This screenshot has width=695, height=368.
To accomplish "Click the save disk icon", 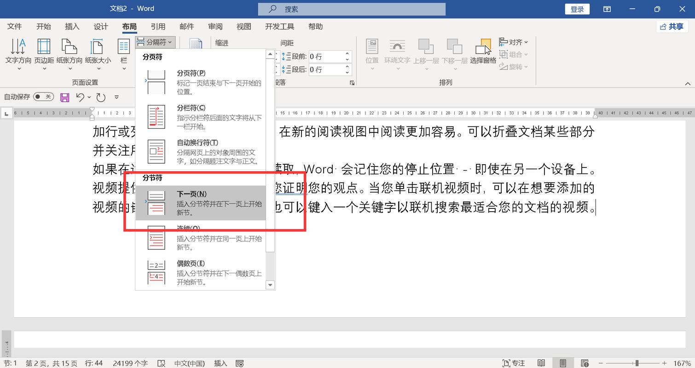I will [x=64, y=97].
